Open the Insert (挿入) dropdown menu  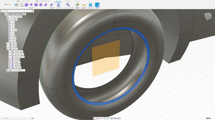click(91, 8)
